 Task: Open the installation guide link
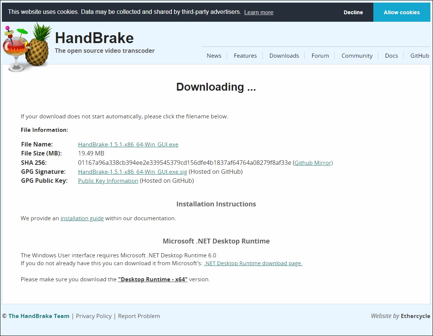[82, 218]
